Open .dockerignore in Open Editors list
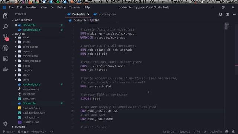 [31, 30]
